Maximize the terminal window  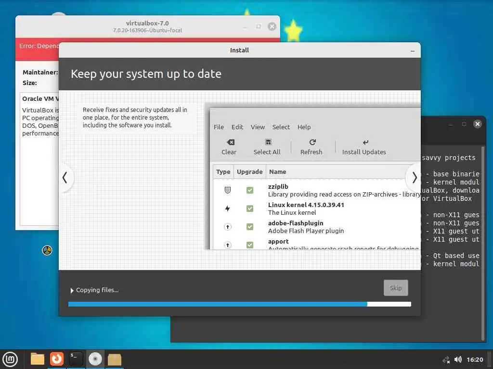click(464, 124)
